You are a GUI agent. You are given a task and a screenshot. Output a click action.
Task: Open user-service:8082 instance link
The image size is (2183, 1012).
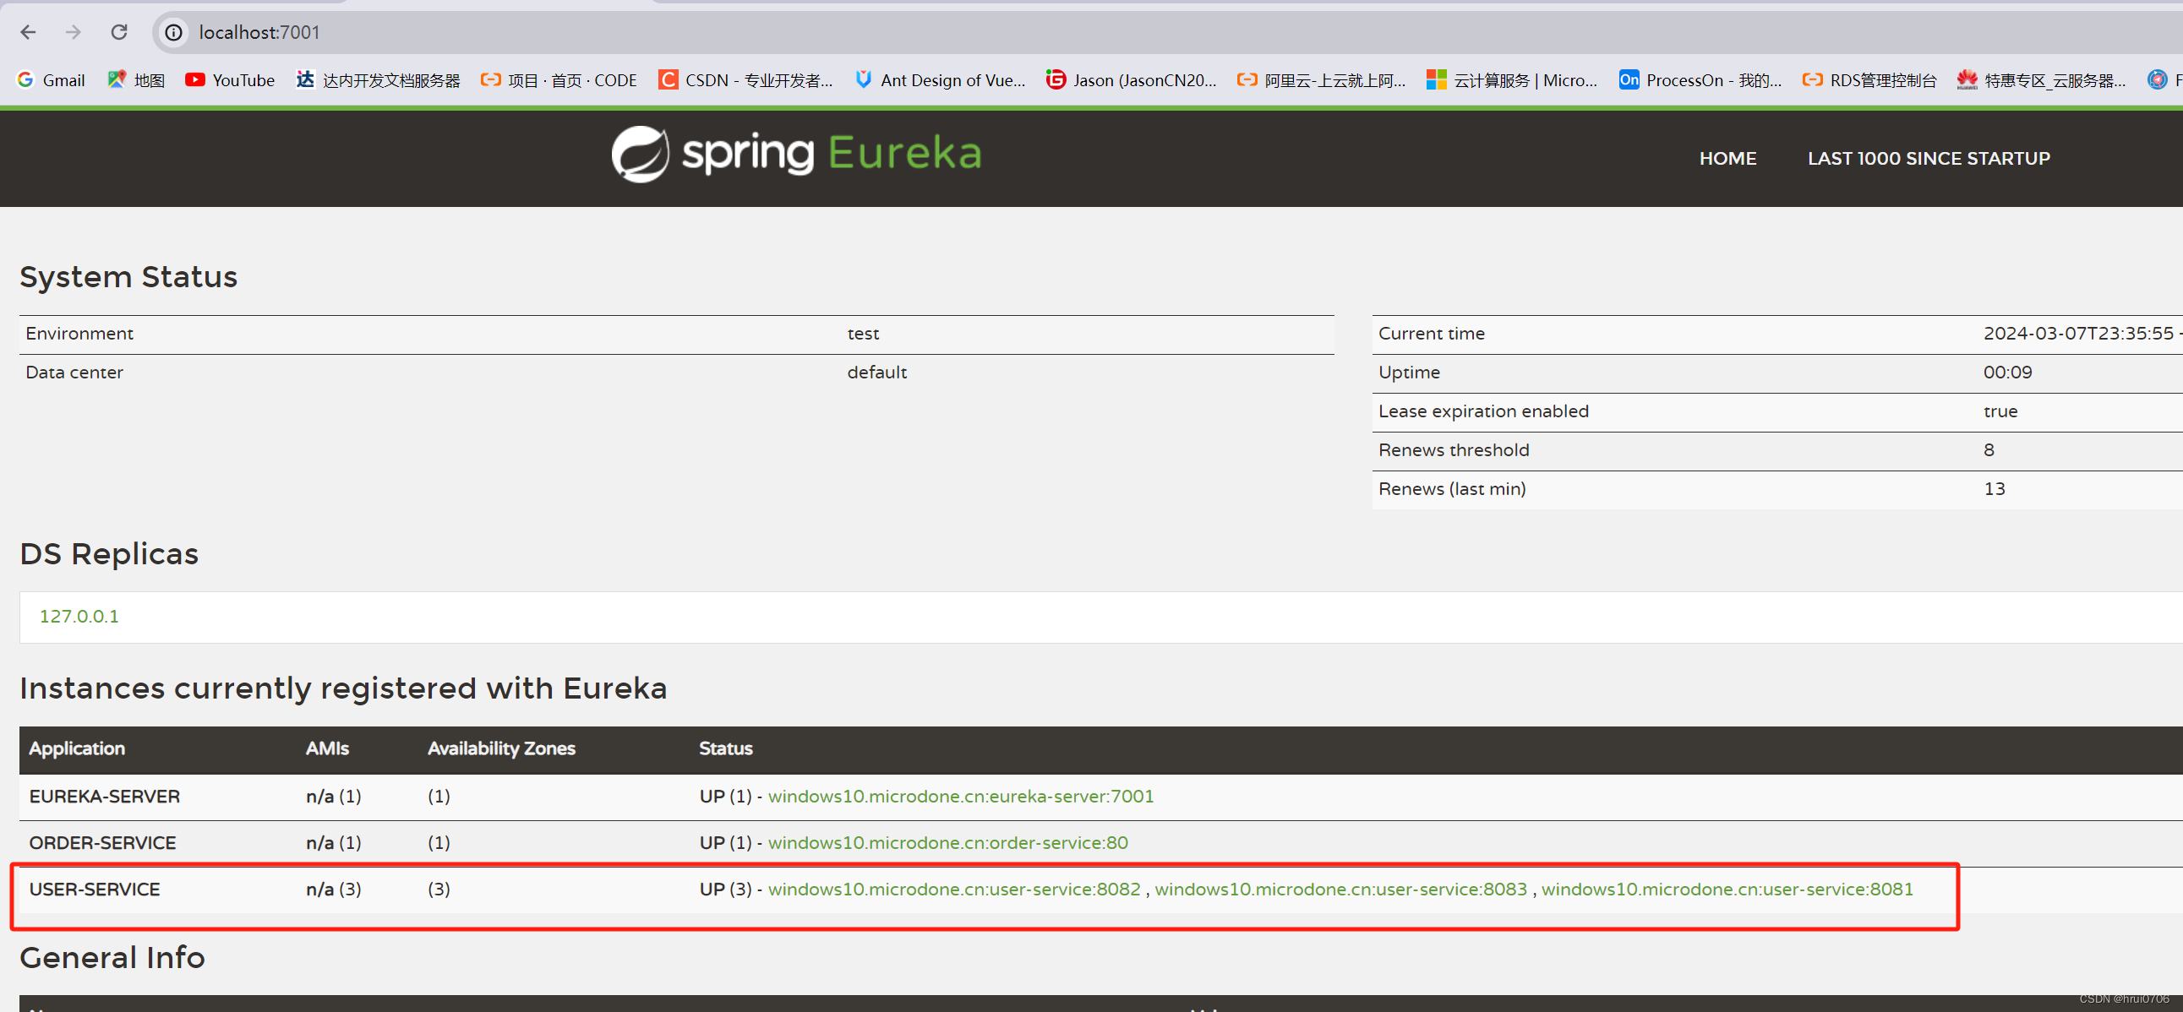pyautogui.click(x=954, y=890)
